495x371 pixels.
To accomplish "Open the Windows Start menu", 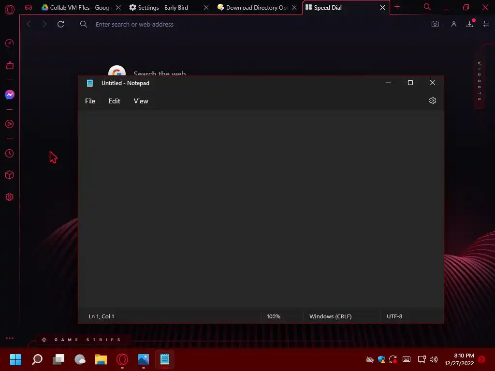I will (15, 359).
